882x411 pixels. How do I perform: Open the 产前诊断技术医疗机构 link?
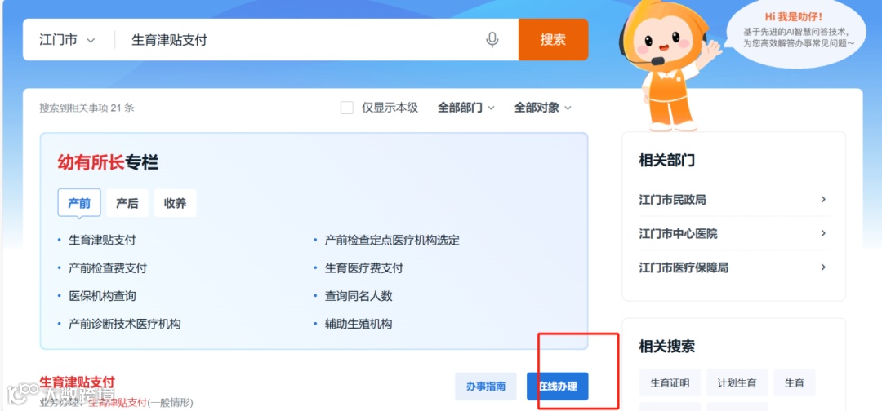pyautogui.click(x=124, y=324)
